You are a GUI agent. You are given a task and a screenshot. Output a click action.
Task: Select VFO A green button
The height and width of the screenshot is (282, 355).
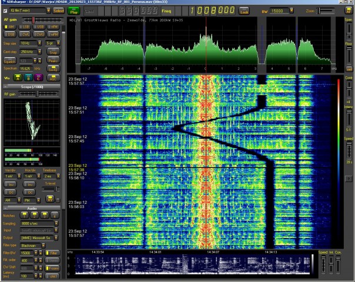point(18,78)
